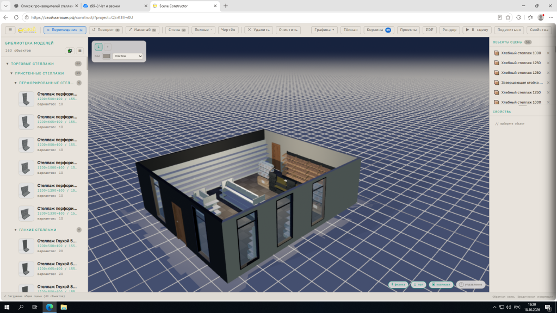557x313 pixels.
Task: Open the Графика dropdown
Action: point(324,30)
